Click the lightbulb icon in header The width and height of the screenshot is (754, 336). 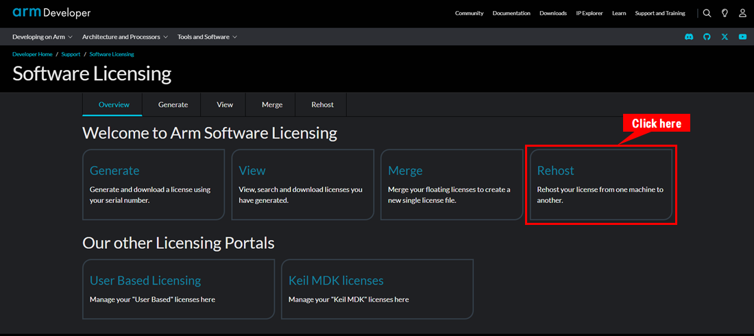[x=725, y=13]
